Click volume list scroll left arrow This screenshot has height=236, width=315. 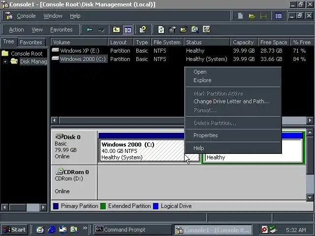(x=54, y=120)
